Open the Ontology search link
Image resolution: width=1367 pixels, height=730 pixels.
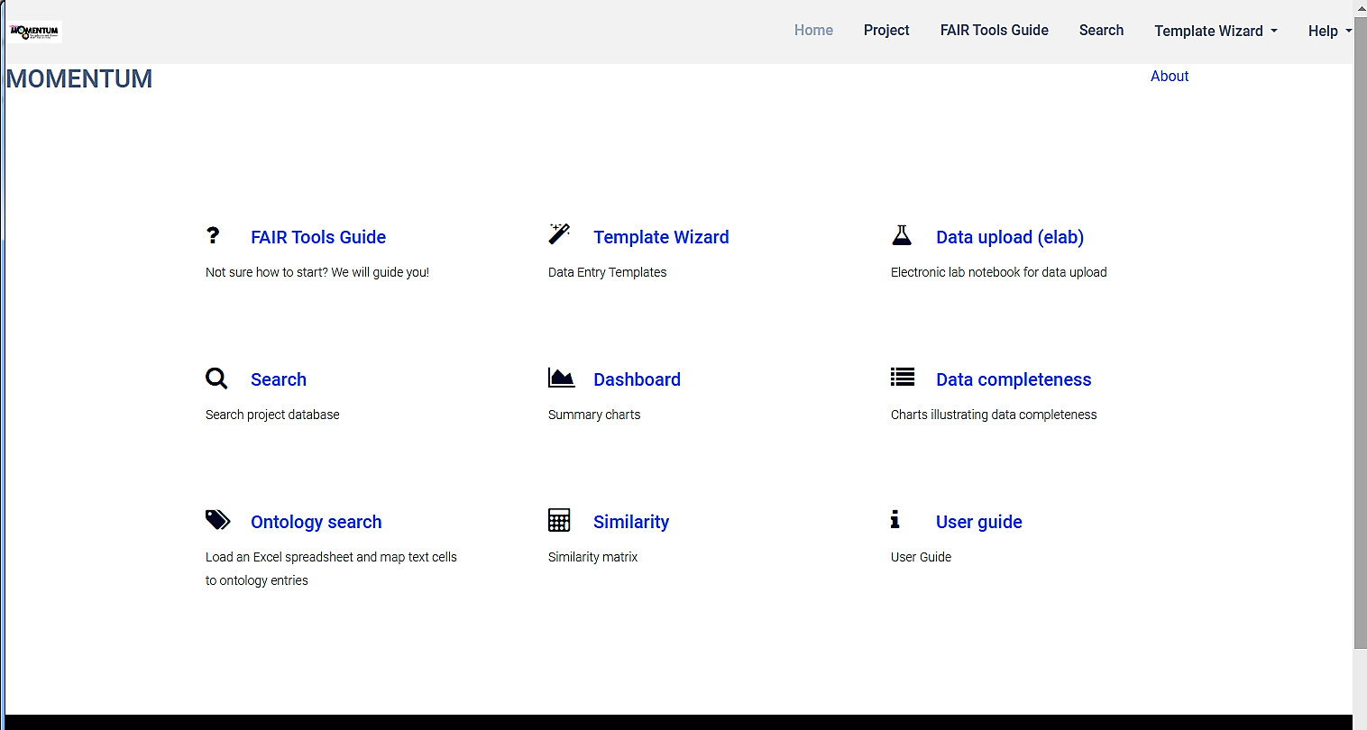click(x=316, y=522)
